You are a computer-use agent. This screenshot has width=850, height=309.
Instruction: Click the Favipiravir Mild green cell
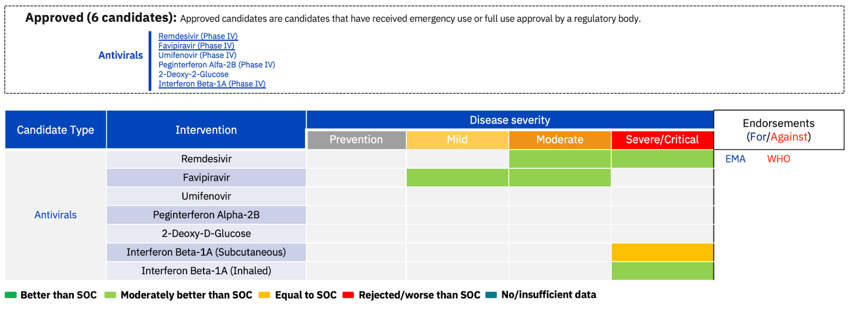[457, 177]
